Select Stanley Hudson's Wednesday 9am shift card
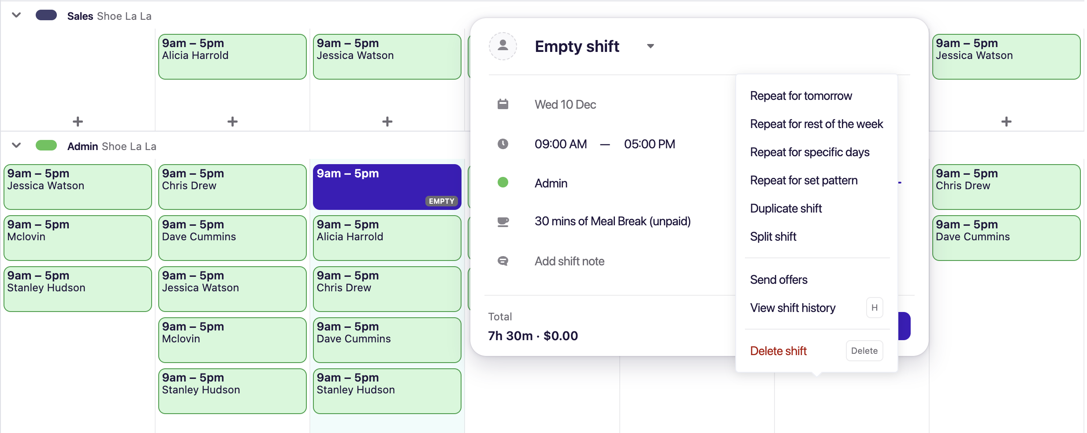 387,391
